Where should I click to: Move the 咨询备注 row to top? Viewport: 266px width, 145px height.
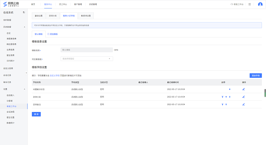click(222, 104)
